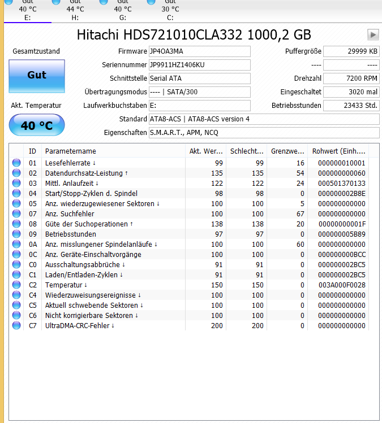Switch to drive G: disk tab
382x423 pixels.
(123, 11)
